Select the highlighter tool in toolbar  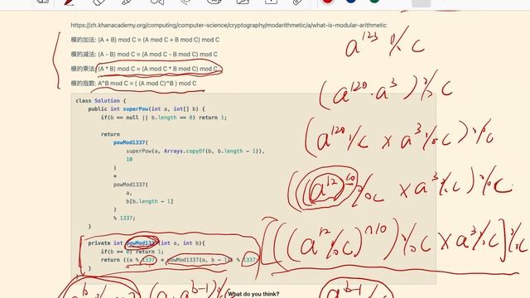click(127, 2)
